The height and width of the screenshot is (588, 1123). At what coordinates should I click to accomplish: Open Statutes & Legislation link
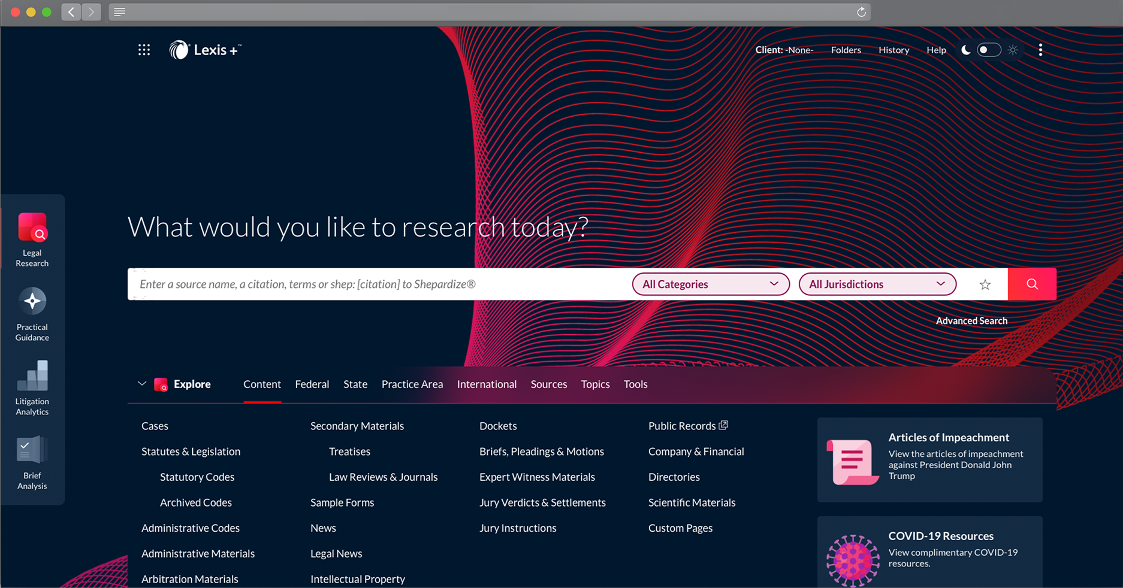pyautogui.click(x=191, y=451)
